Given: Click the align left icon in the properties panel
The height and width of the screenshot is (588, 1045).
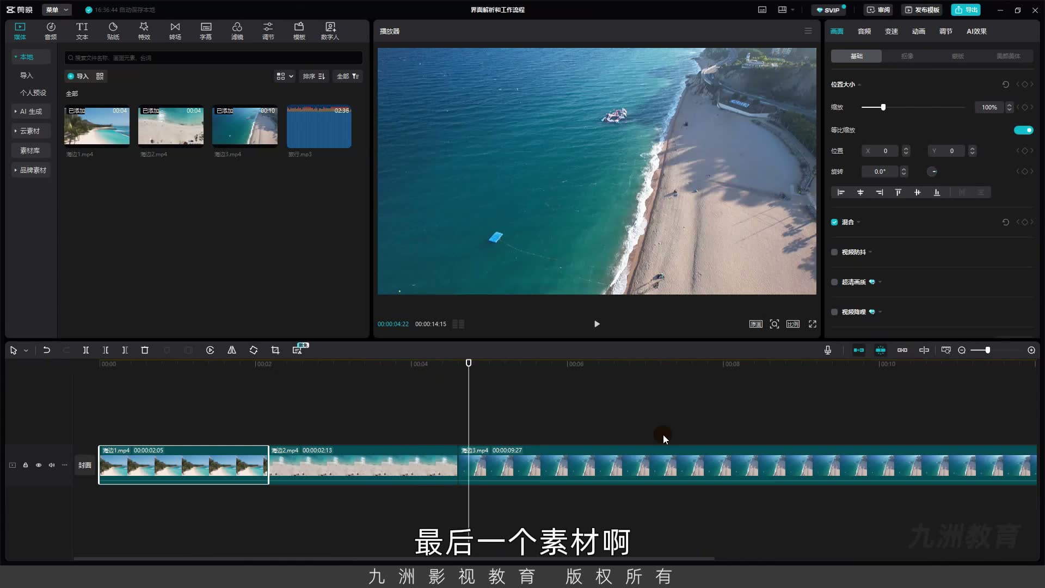Looking at the screenshot, I should click(x=841, y=192).
